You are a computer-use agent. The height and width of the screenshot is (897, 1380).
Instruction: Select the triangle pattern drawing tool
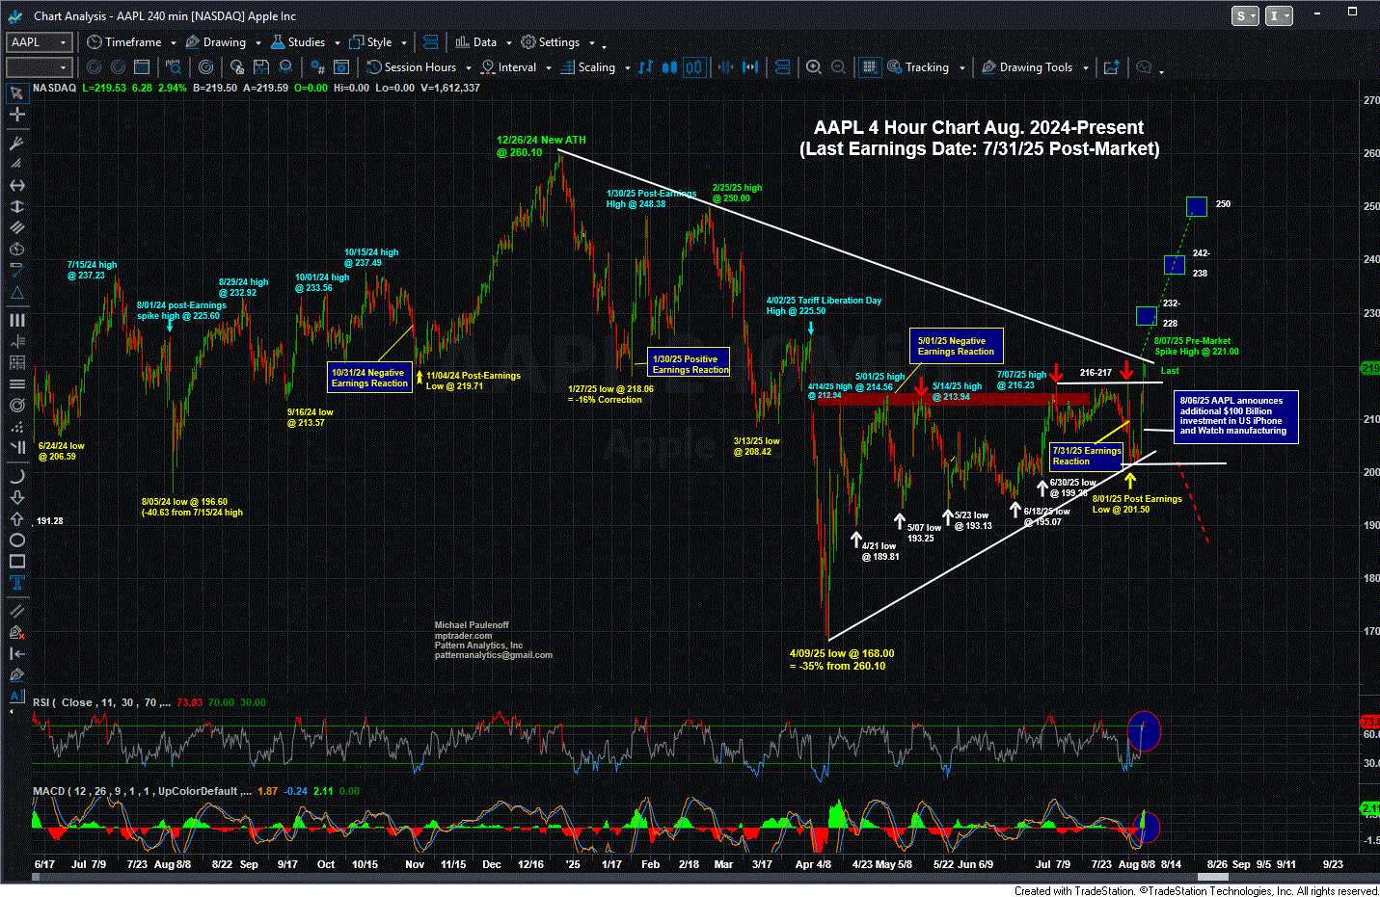point(16,292)
